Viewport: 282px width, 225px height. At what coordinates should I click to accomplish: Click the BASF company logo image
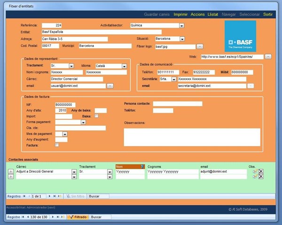pyautogui.click(x=240, y=36)
